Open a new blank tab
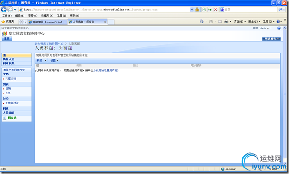 [x=111, y=22]
